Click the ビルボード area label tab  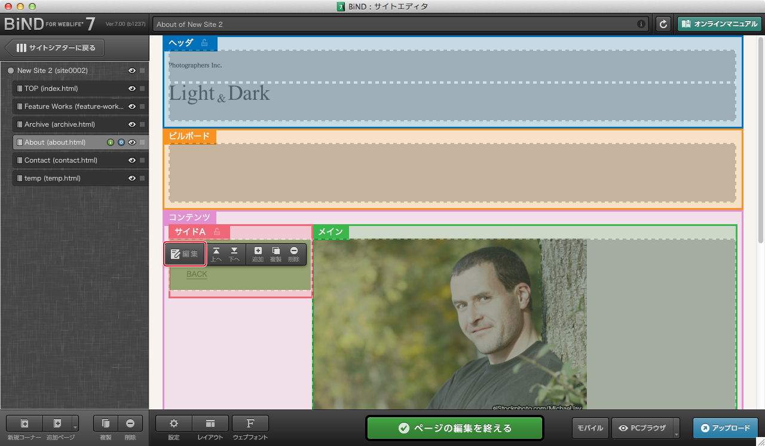(x=189, y=136)
